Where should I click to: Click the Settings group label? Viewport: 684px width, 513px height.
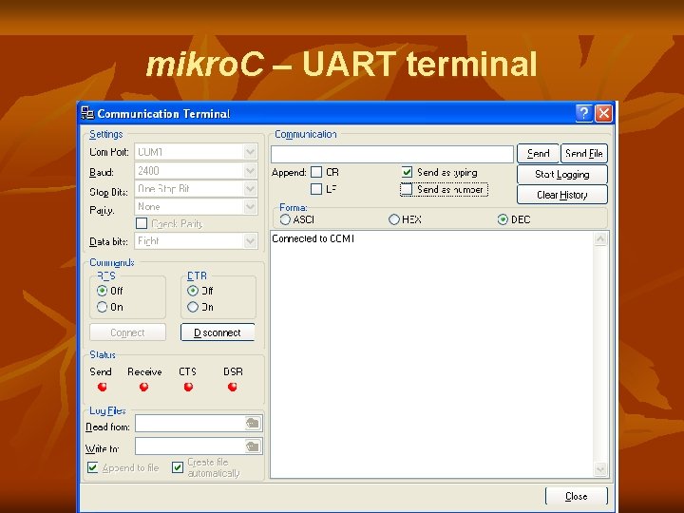click(106, 134)
